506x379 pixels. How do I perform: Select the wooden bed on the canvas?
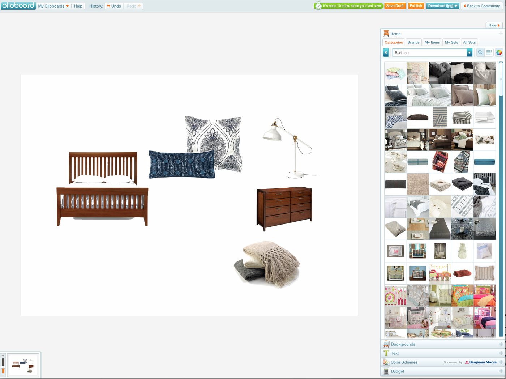pyautogui.click(x=102, y=189)
